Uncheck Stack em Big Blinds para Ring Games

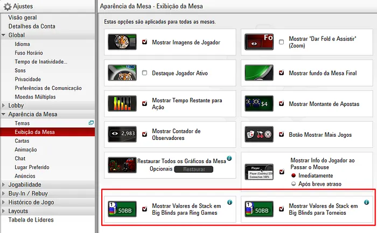[144, 209]
